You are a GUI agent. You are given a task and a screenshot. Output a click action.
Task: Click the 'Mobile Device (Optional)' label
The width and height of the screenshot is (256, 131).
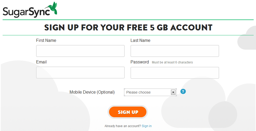[92, 92]
